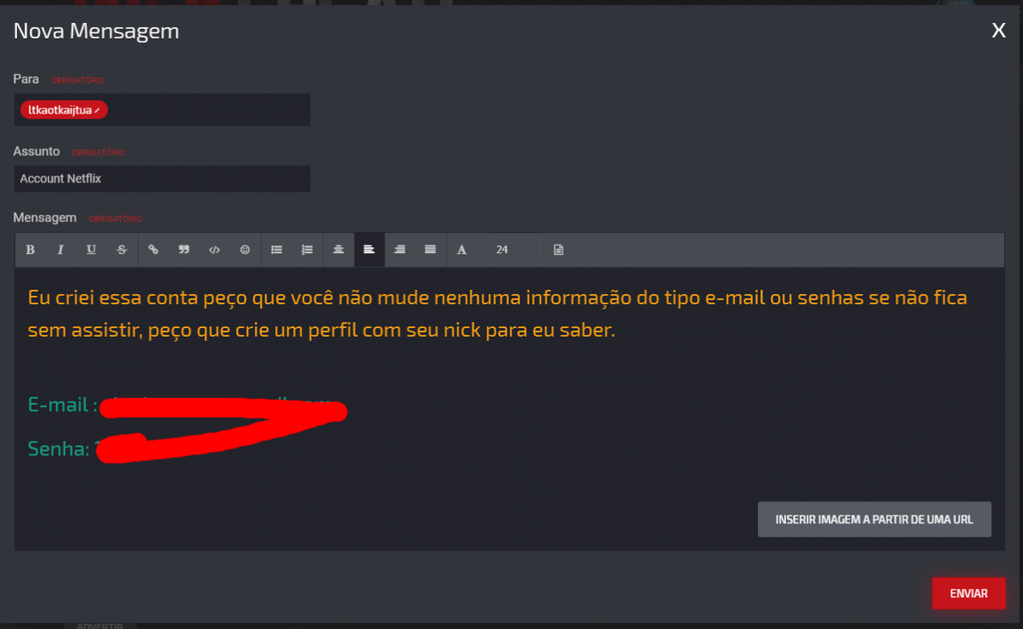Screen dimensions: 1023x629
Task: Apply italic formatting
Action: click(x=61, y=250)
